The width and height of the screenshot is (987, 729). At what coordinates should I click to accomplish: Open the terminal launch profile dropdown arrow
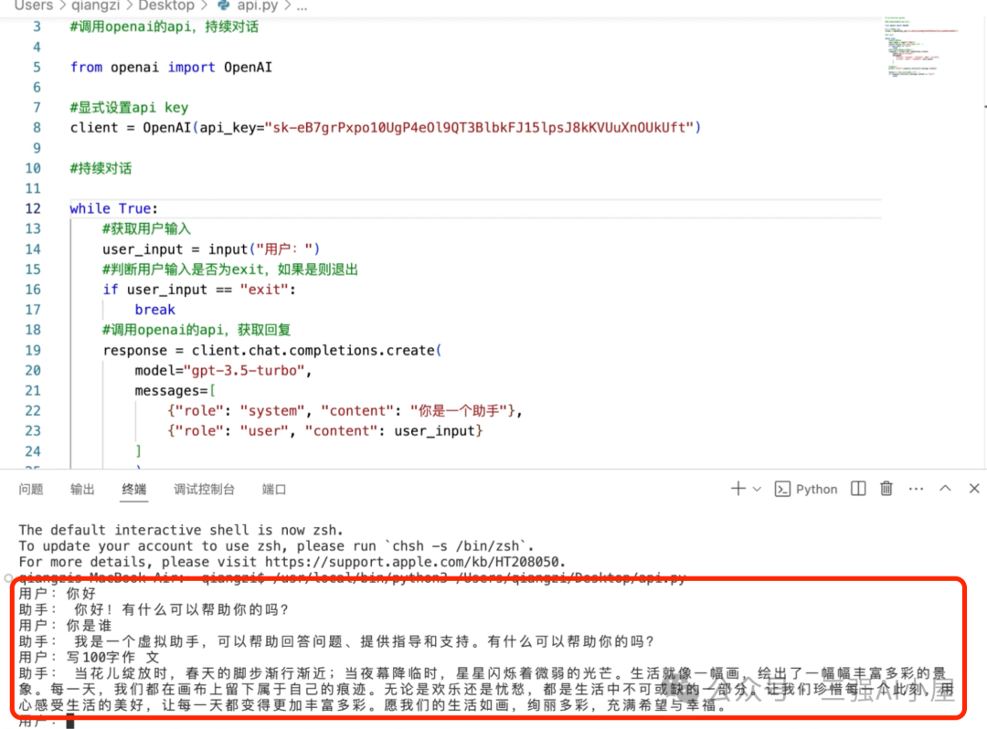pos(758,490)
